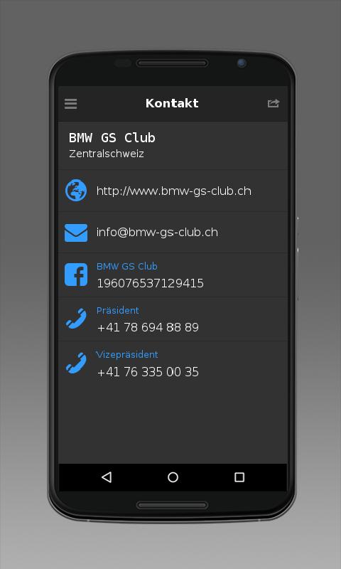This screenshot has width=341, height=569.
Task: Click the email envelope icon
Action: point(76,233)
